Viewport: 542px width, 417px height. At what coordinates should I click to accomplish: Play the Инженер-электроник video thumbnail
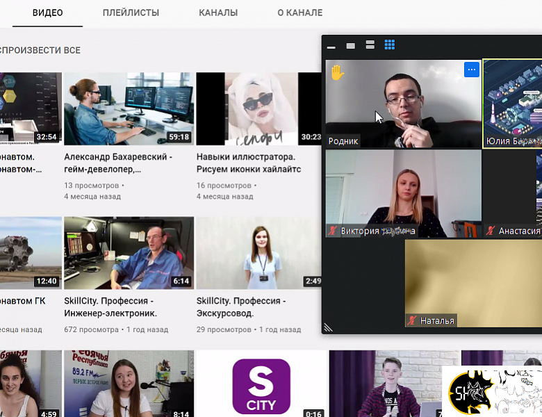pos(129,253)
